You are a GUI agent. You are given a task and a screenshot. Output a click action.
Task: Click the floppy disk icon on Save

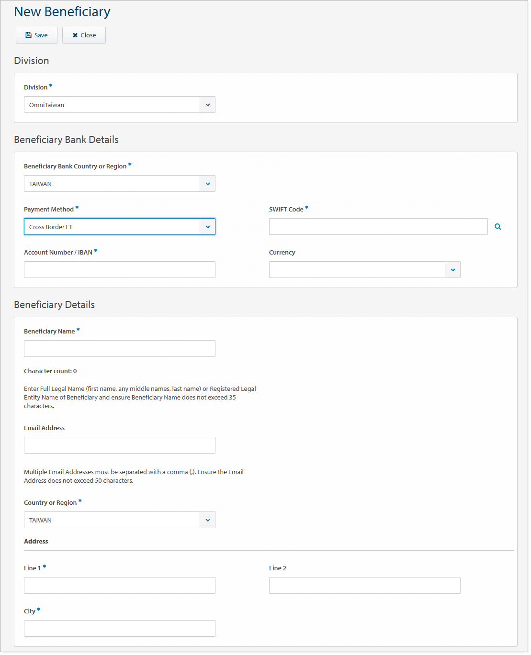(28, 35)
